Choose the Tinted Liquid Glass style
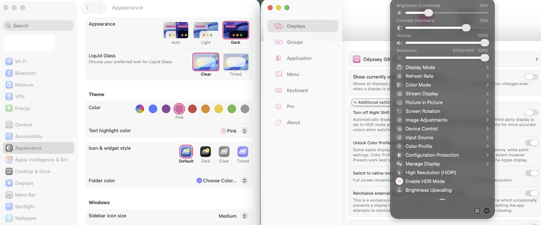 pyautogui.click(x=235, y=62)
